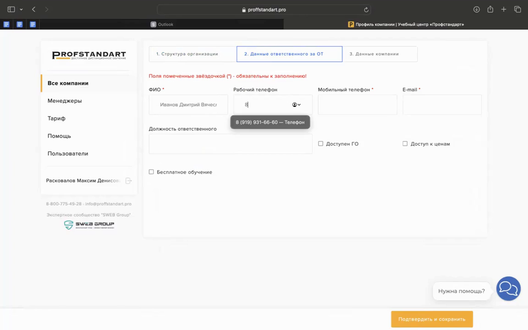Click the Подтвердить и сохранить button

click(x=432, y=319)
